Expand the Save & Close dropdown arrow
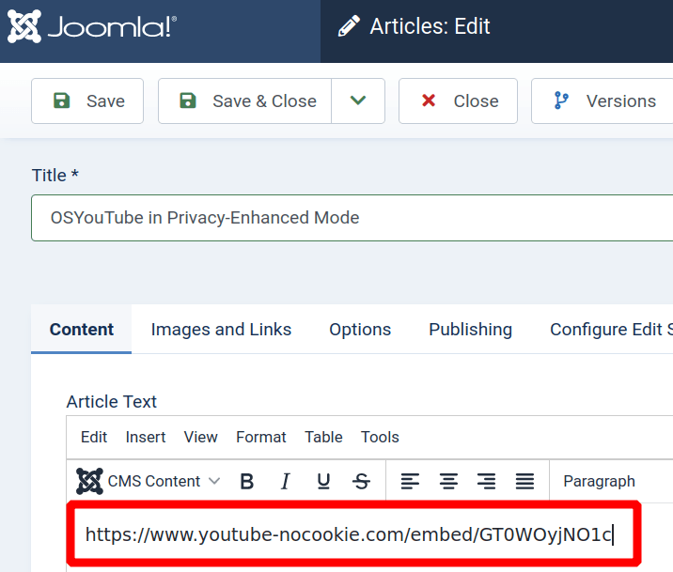 coord(358,101)
